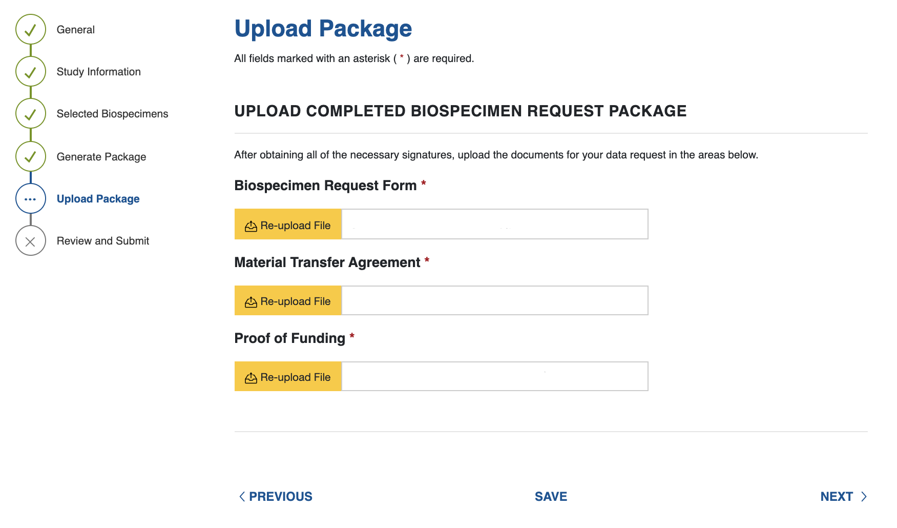
Task: Save the upload package form
Action: tap(551, 496)
